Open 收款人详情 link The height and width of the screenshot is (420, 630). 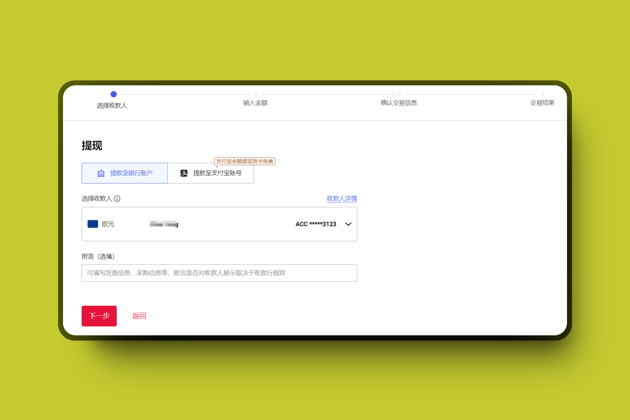(x=342, y=199)
